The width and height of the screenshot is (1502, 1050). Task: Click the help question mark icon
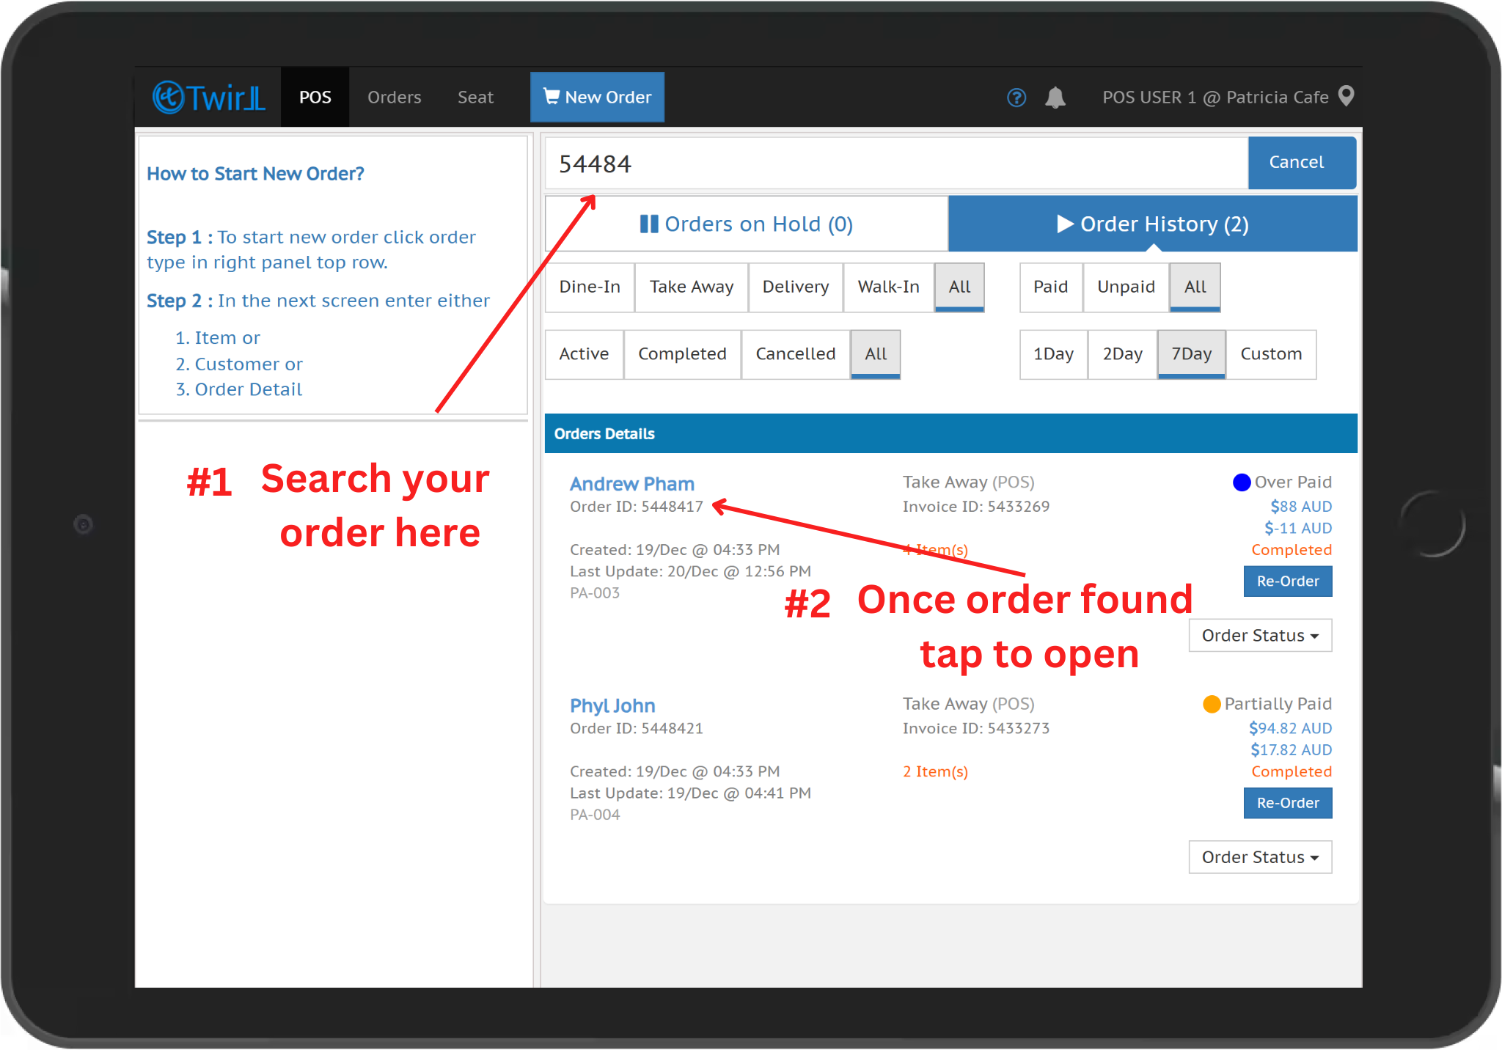point(1016,98)
